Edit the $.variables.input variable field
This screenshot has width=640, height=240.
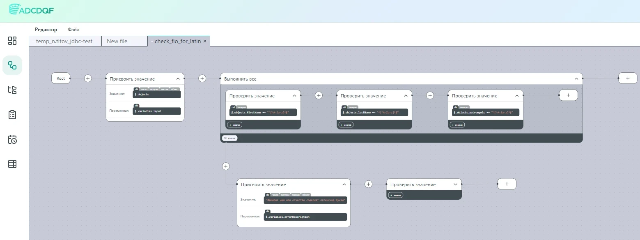pyautogui.click(x=157, y=111)
